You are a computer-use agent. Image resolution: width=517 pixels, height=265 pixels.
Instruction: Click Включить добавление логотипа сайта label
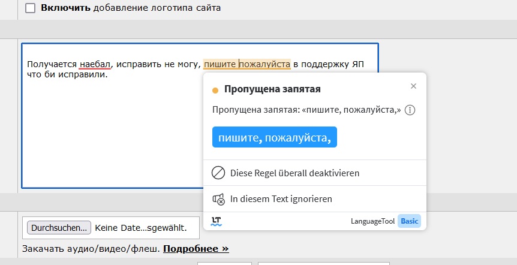tap(131, 8)
